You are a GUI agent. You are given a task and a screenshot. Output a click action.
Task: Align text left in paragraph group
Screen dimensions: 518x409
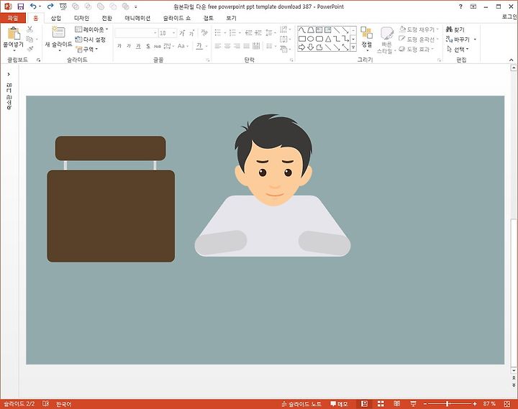pos(218,46)
